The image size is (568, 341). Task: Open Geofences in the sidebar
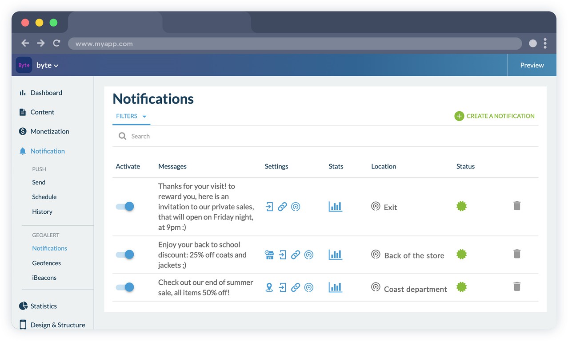[46, 263]
